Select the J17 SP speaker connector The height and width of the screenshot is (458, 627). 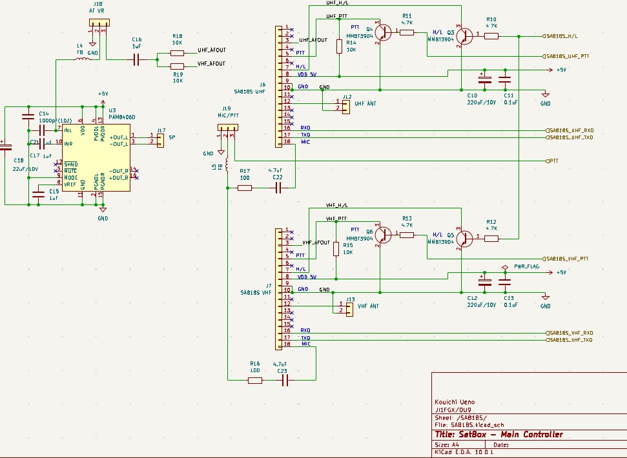160,141
